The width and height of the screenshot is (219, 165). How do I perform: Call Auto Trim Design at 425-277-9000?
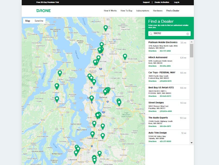coord(165,141)
